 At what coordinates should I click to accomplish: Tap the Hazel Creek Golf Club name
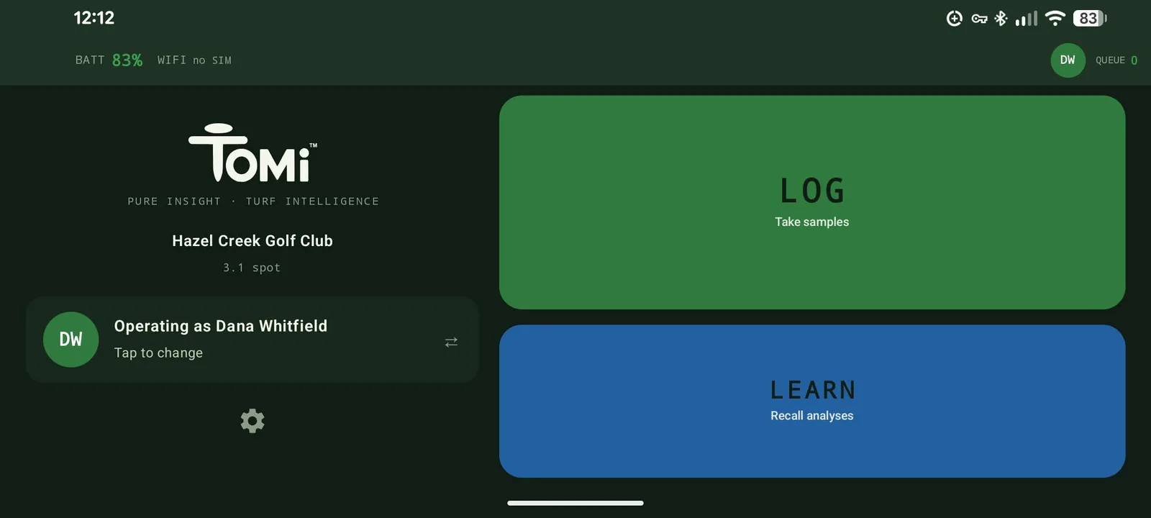tap(253, 241)
